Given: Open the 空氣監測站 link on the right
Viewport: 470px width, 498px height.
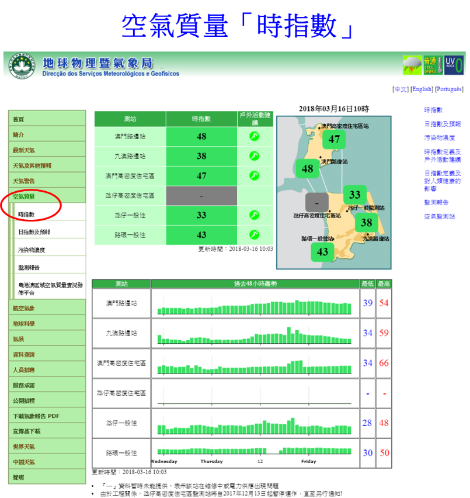Looking at the screenshot, I should (x=440, y=217).
